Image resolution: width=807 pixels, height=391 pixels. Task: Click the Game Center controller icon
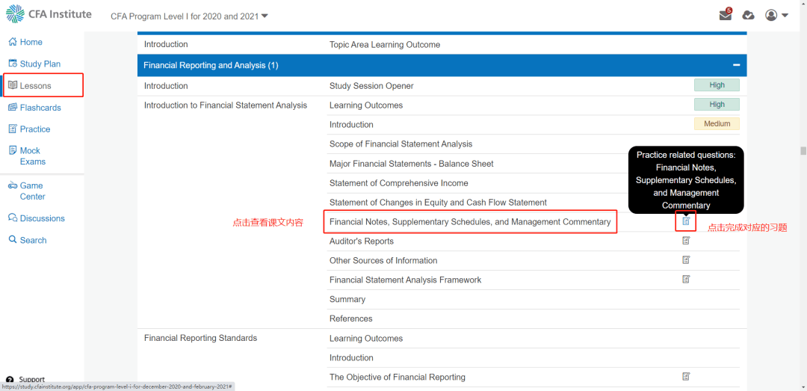pos(13,185)
